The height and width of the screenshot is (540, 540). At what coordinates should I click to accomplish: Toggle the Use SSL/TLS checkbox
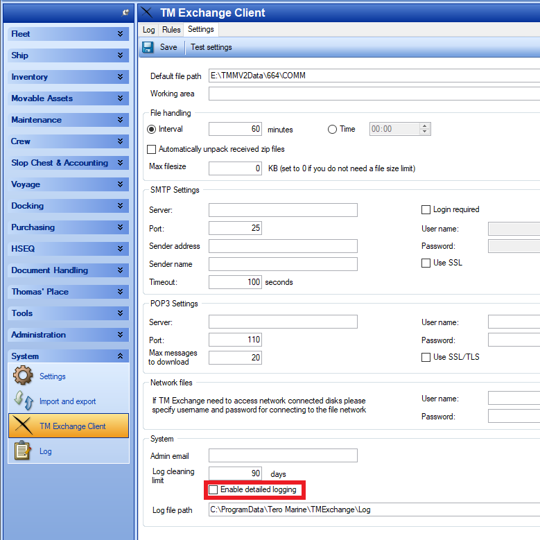[x=426, y=357]
